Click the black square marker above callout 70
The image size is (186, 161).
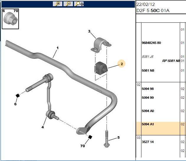click(90, 137)
